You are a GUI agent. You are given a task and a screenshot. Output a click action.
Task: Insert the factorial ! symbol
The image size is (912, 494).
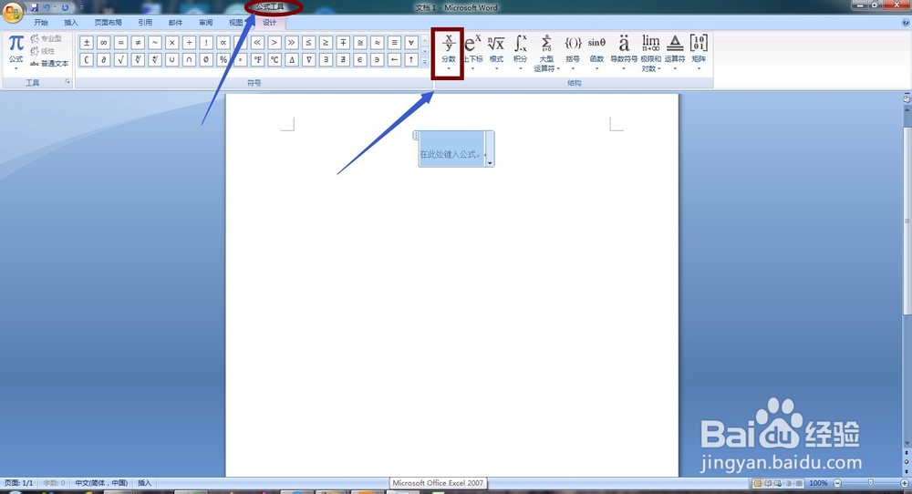click(206, 43)
